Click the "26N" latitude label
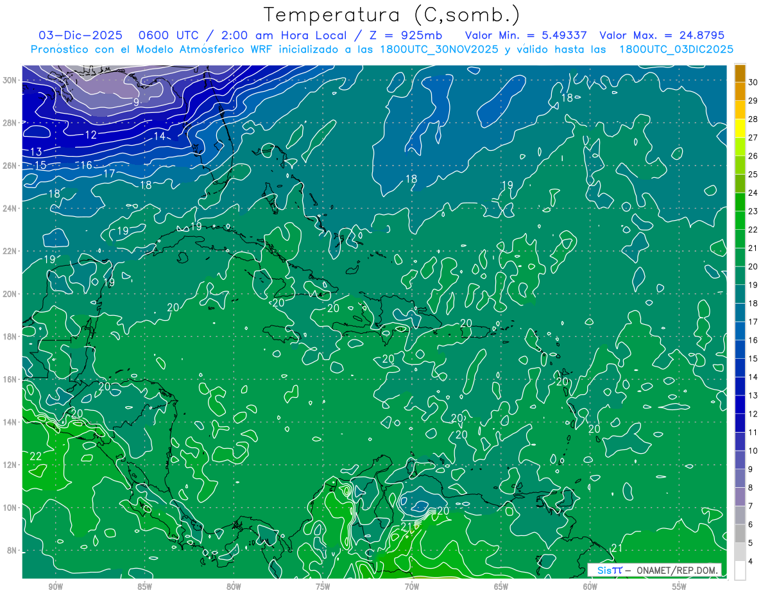This screenshot has height=595, width=770. click(x=11, y=166)
